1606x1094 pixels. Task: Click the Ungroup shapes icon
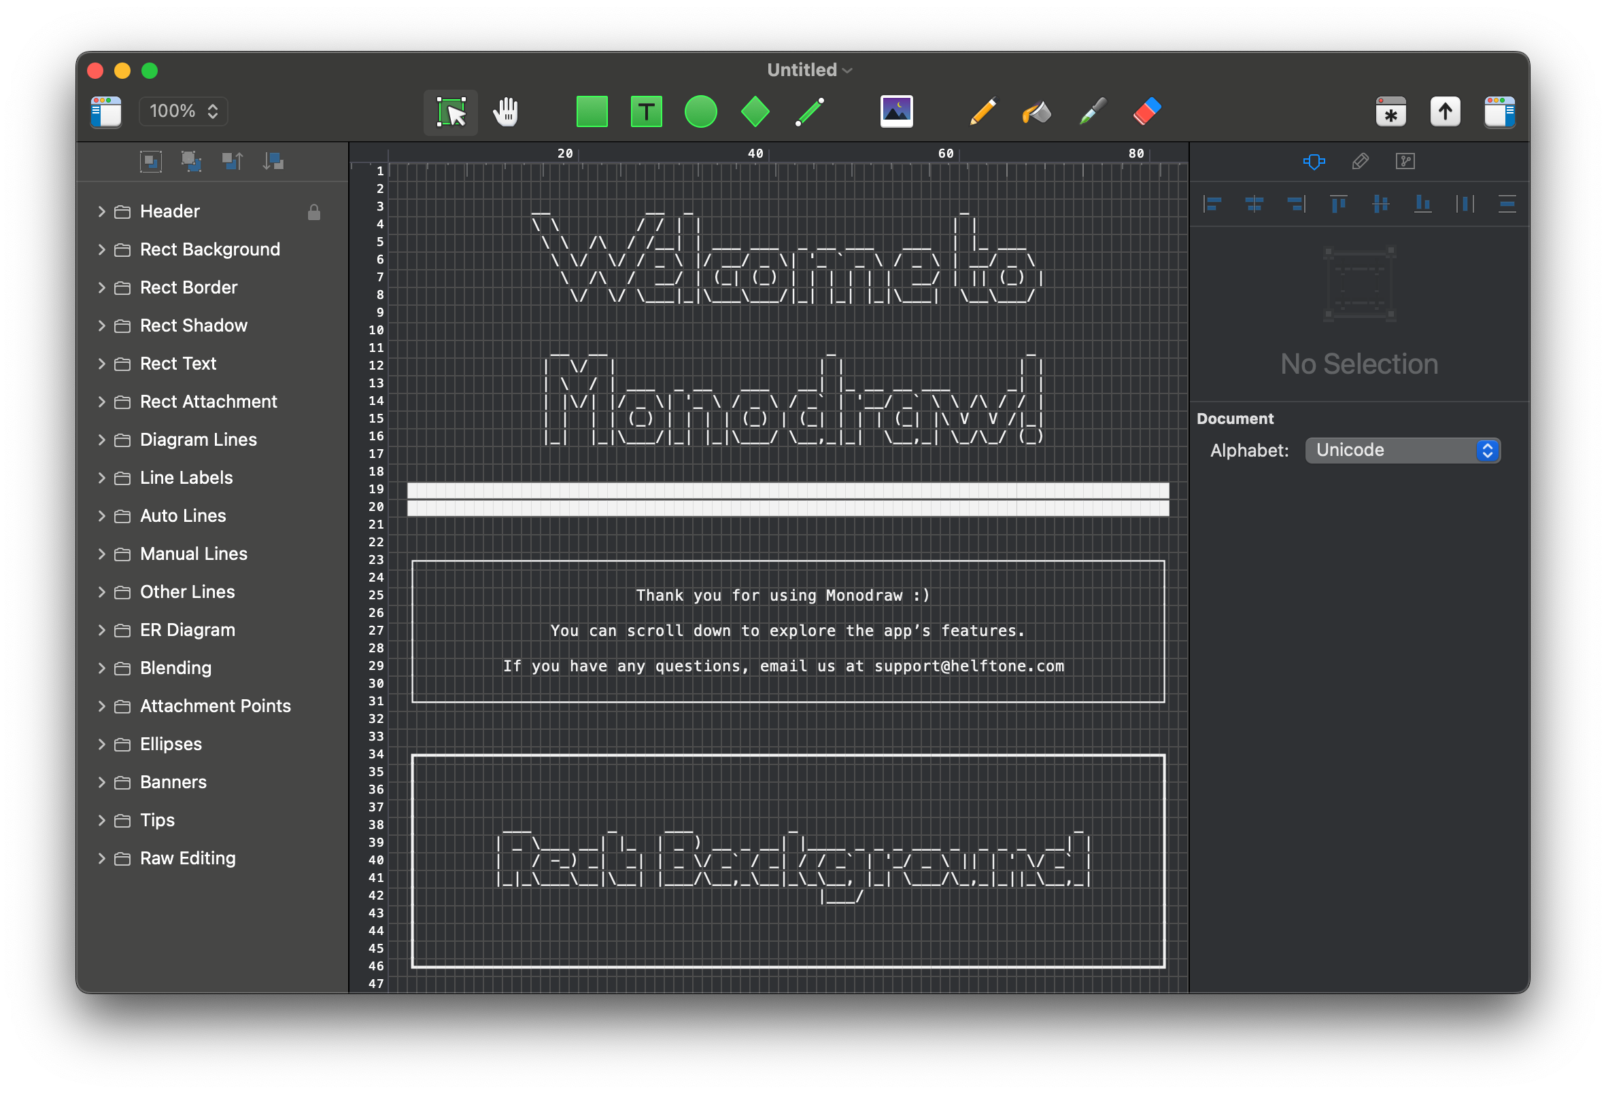(192, 162)
